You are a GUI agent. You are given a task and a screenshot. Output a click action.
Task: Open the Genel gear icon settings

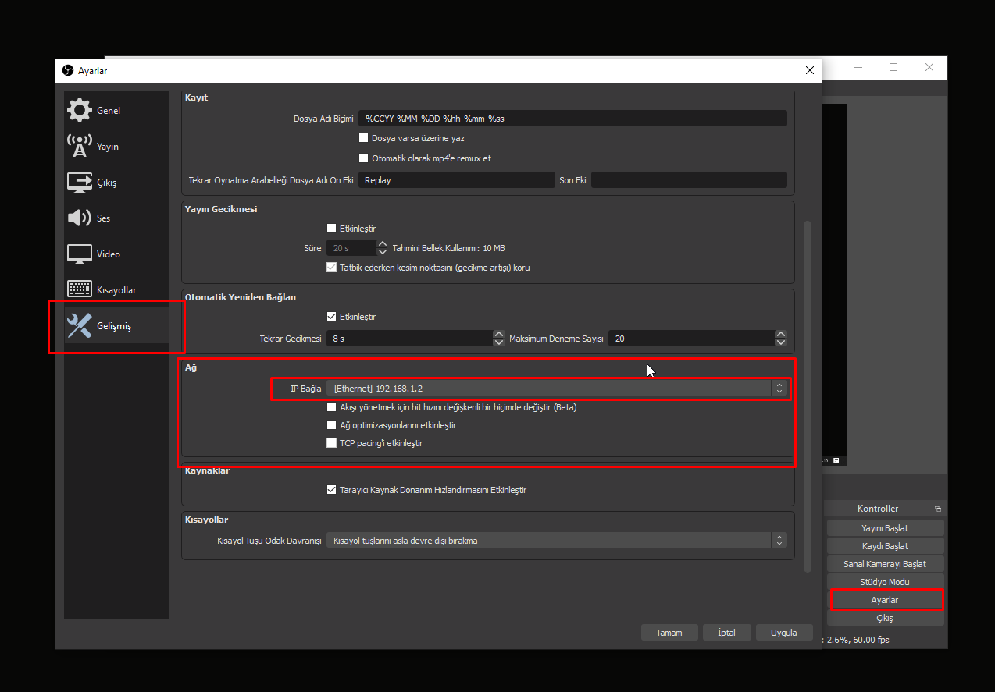click(80, 110)
